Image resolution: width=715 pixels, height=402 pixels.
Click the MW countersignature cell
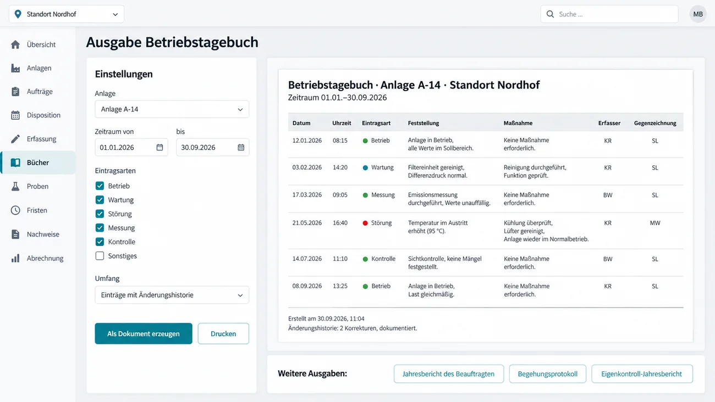[655, 223]
